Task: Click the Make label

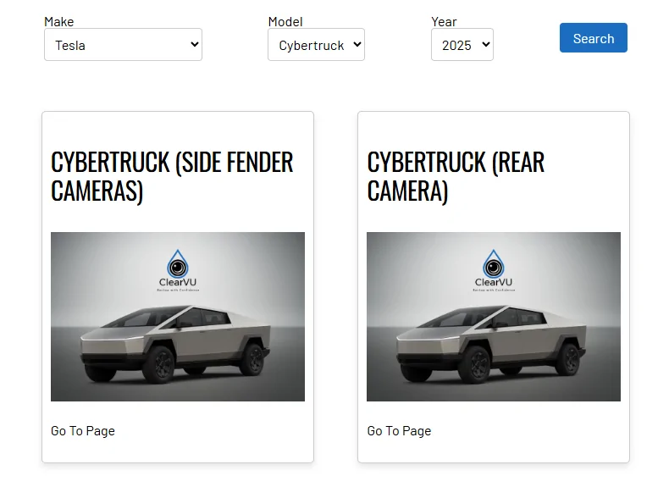Action: click(59, 22)
